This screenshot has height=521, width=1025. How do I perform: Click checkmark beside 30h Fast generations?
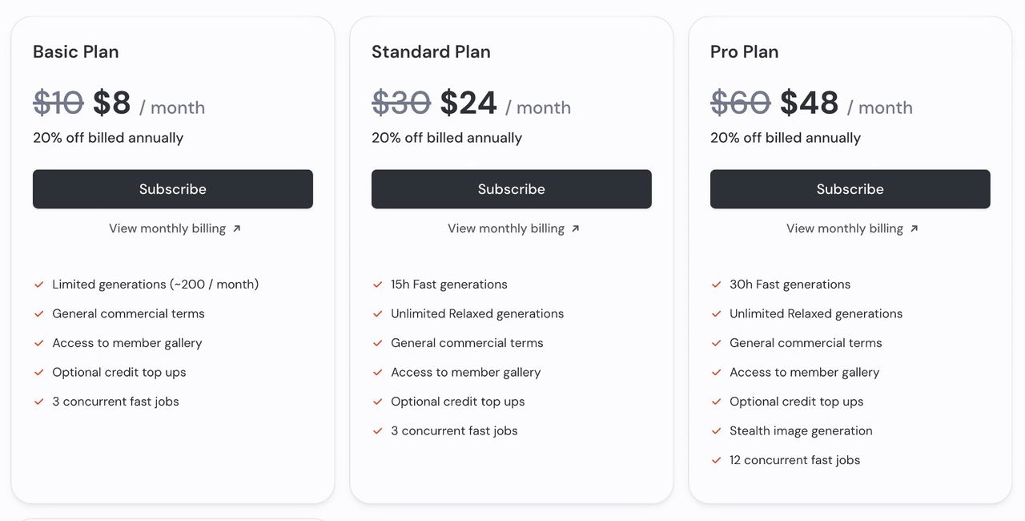[x=717, y=285]
